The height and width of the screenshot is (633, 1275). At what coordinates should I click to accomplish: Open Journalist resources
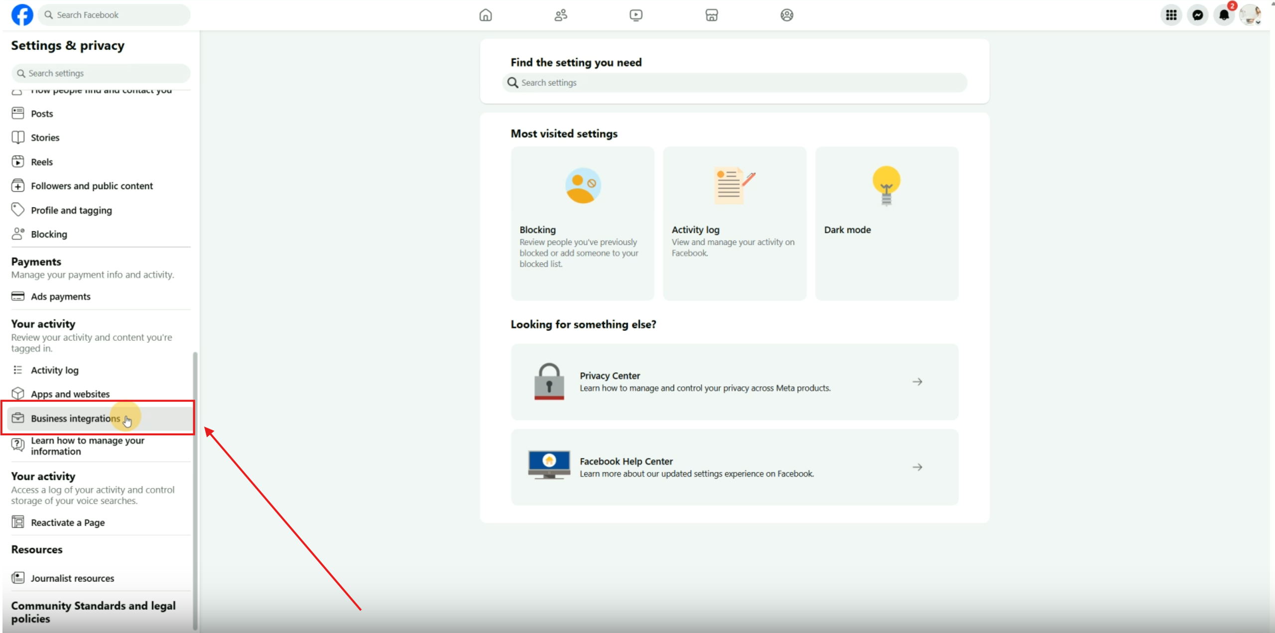tap(100, 578)
